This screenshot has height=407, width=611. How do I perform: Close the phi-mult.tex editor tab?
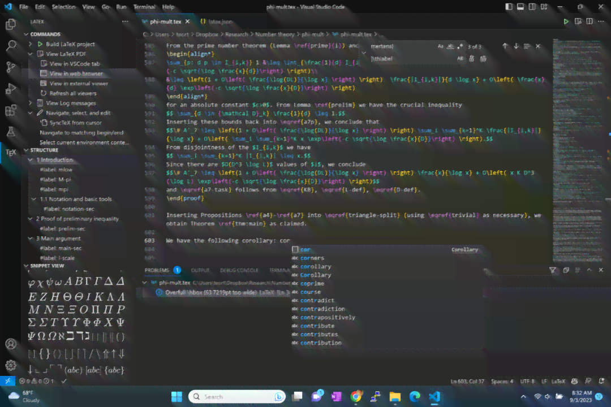[x=187, y=21]
